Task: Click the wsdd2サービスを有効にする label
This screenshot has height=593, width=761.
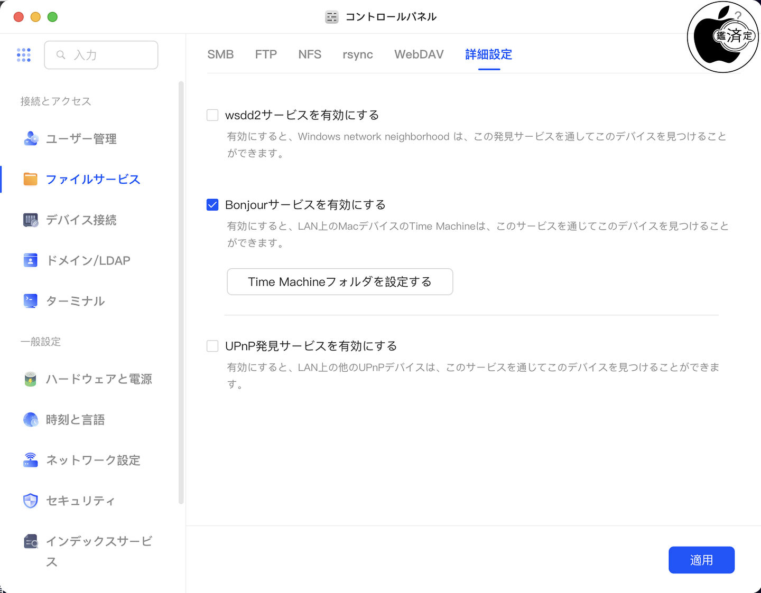Action: pyautogui.click(x=302, y=115)
